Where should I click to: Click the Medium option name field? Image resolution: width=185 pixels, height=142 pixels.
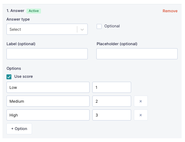(48, 101)
